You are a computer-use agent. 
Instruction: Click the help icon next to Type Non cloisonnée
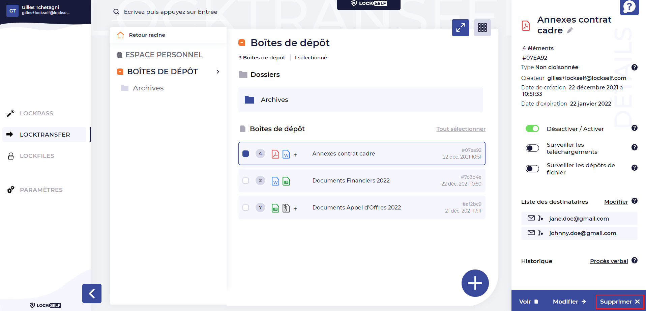coord(635,67)
